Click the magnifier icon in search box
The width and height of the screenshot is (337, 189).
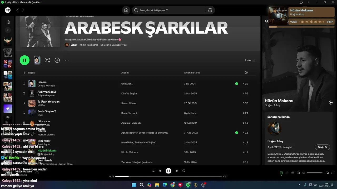pyautogui.click(x=136, y=10)
